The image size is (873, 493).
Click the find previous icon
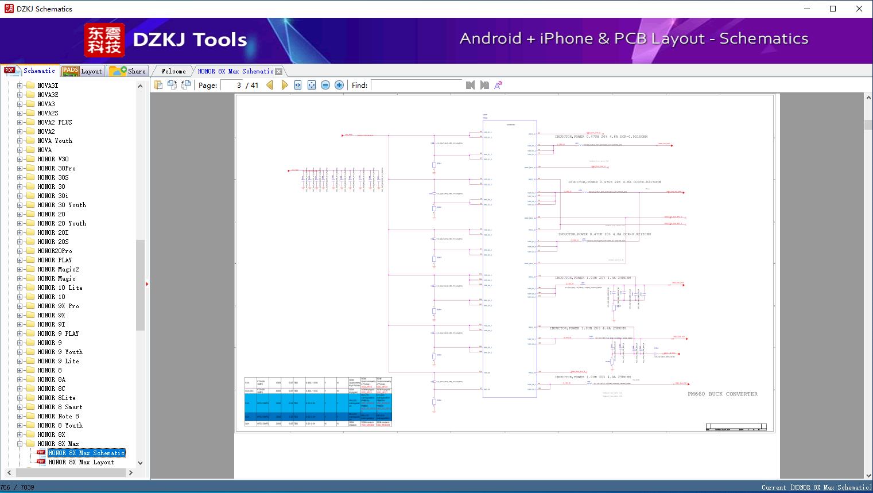[470, 85]
